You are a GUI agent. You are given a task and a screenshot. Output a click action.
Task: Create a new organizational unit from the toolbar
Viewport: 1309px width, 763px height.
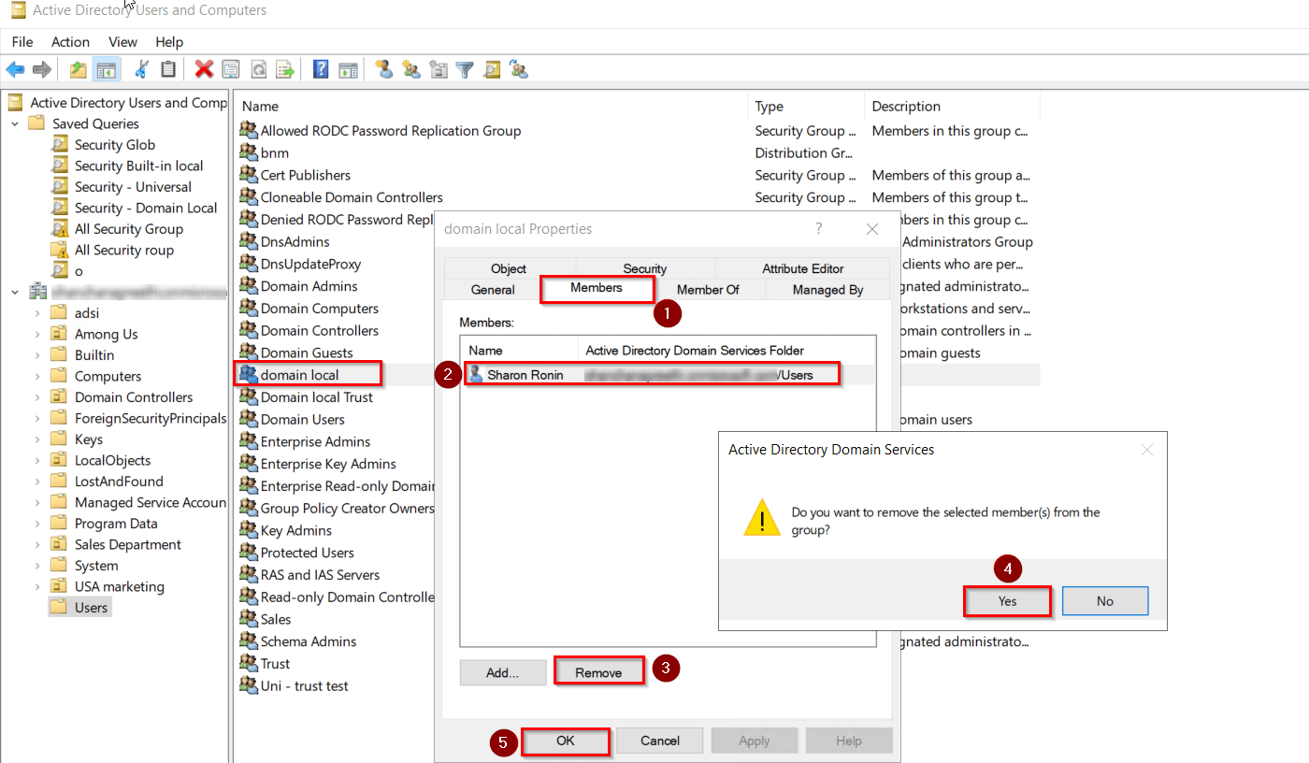[439, 69]
